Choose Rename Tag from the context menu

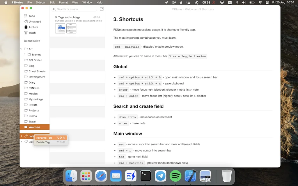43,138
